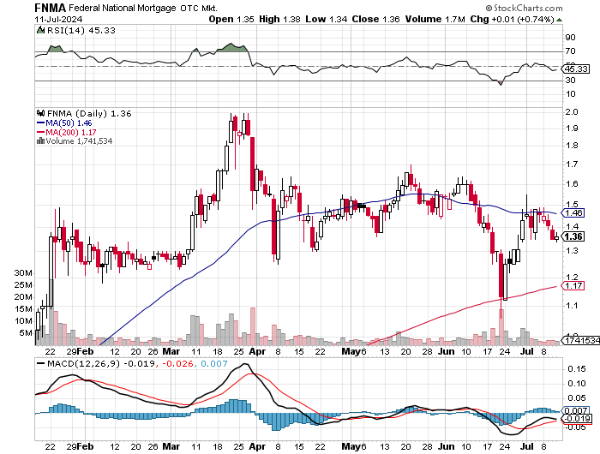Click the 1.6 label on price axis
Screen dimensions: 600x454
click(x=572, y=184)
